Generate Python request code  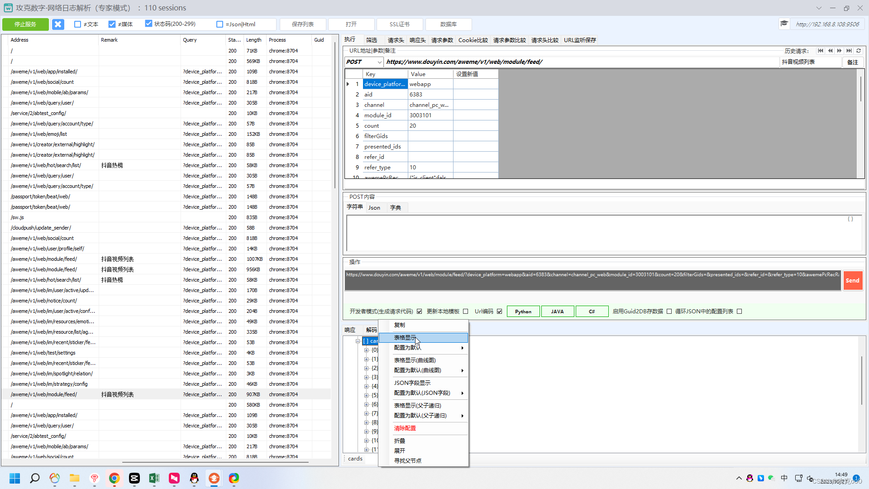pyautogui.click(x=523, y=312)
